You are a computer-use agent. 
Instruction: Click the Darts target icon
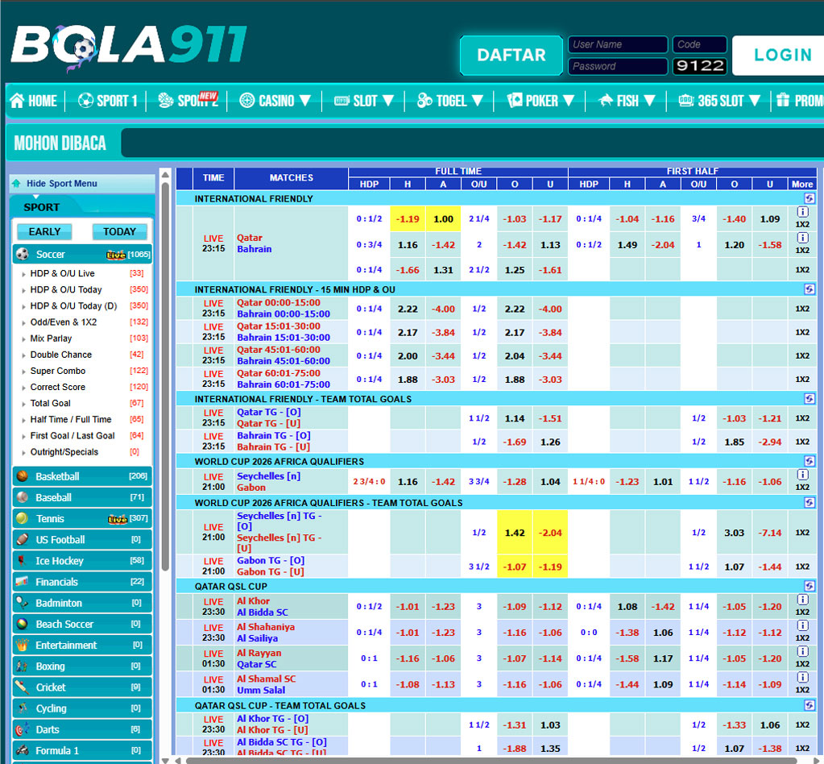coord(22,729)
